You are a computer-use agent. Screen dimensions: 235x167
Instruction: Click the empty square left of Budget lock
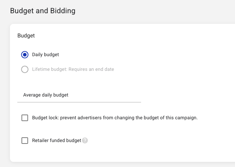point(25,118)
